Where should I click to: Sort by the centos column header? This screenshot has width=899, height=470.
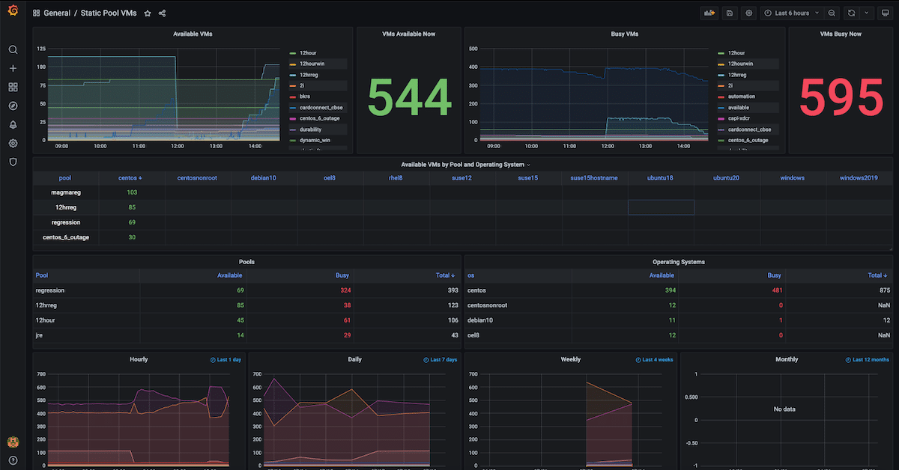tap(130, 178)
